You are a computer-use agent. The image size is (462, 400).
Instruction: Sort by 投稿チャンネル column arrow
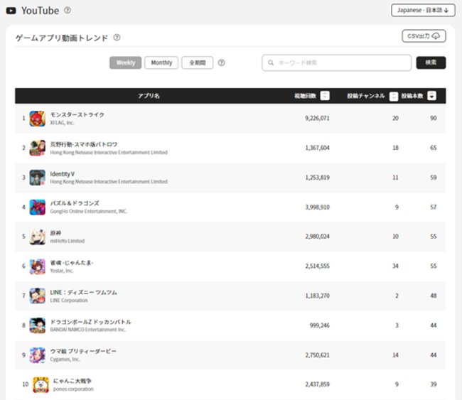click(x=394, y=96)
